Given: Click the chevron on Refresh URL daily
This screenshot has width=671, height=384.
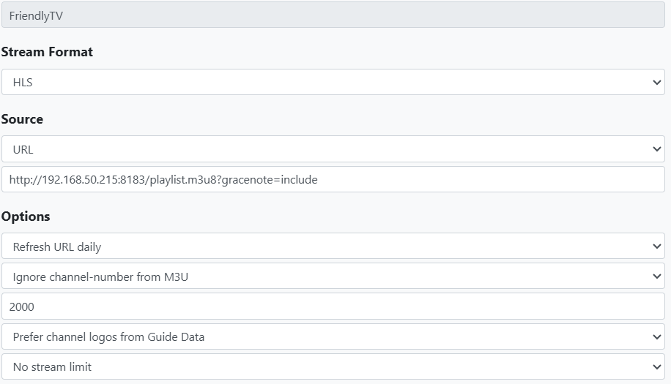Looking at the screenshot, I should coord(656,246).
